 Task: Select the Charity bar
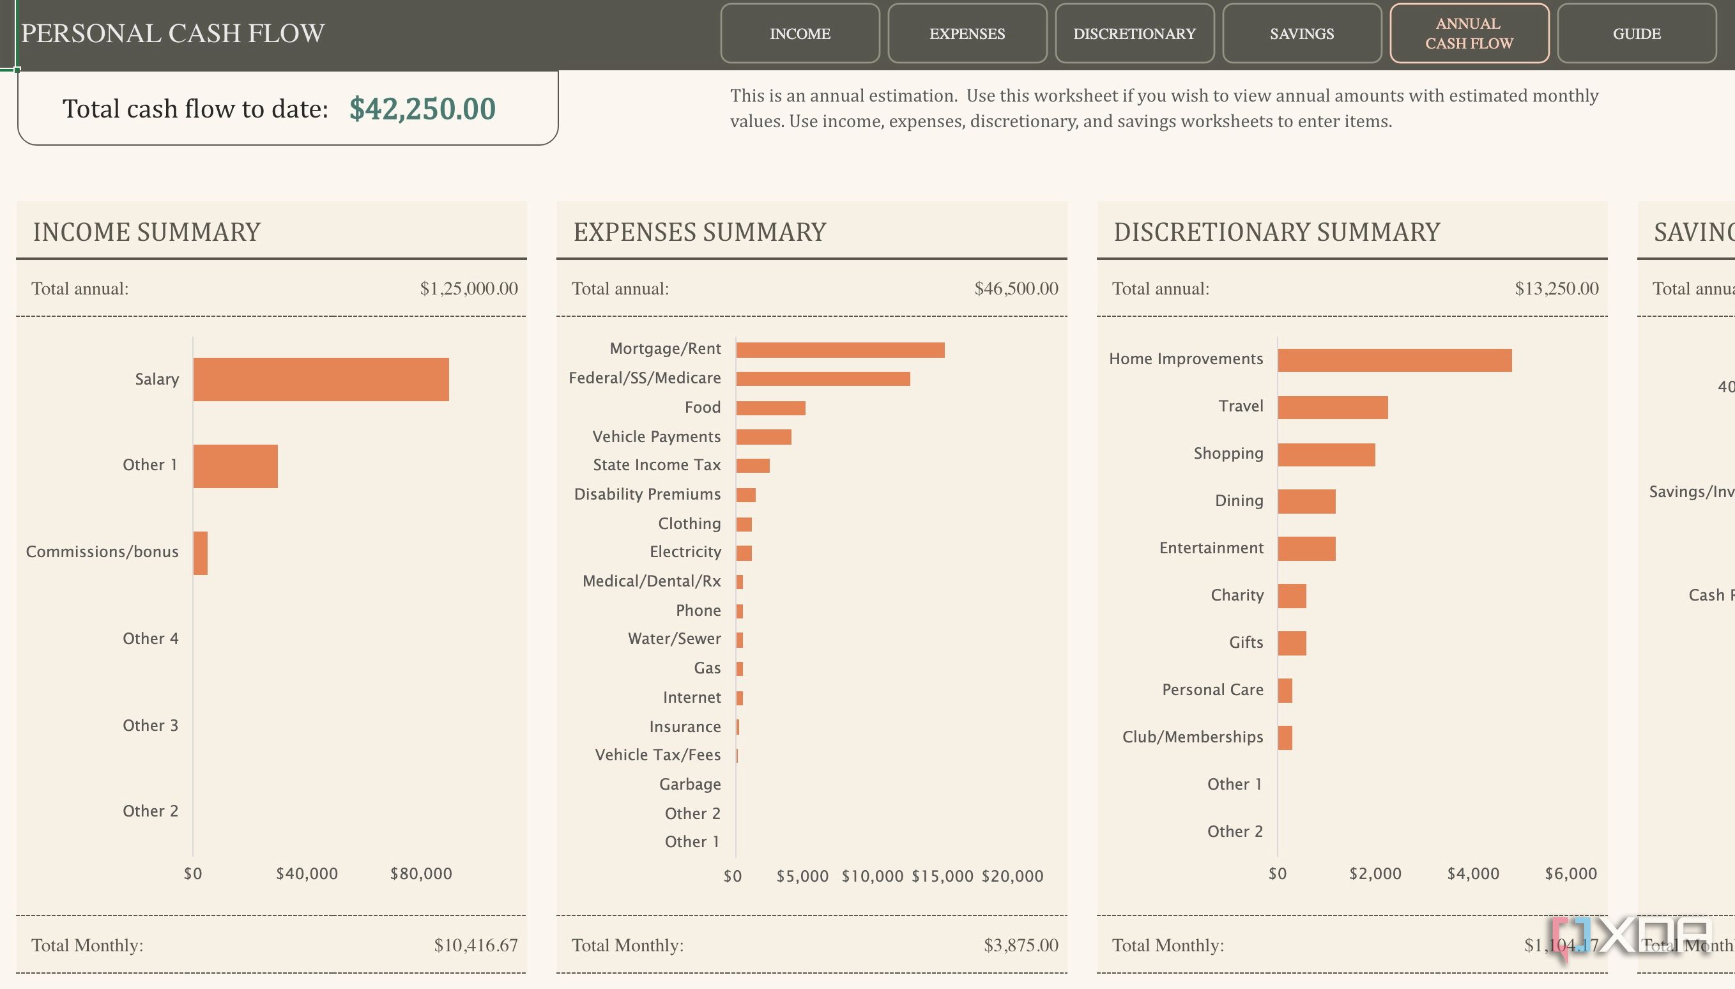(x=1292, y=595)
